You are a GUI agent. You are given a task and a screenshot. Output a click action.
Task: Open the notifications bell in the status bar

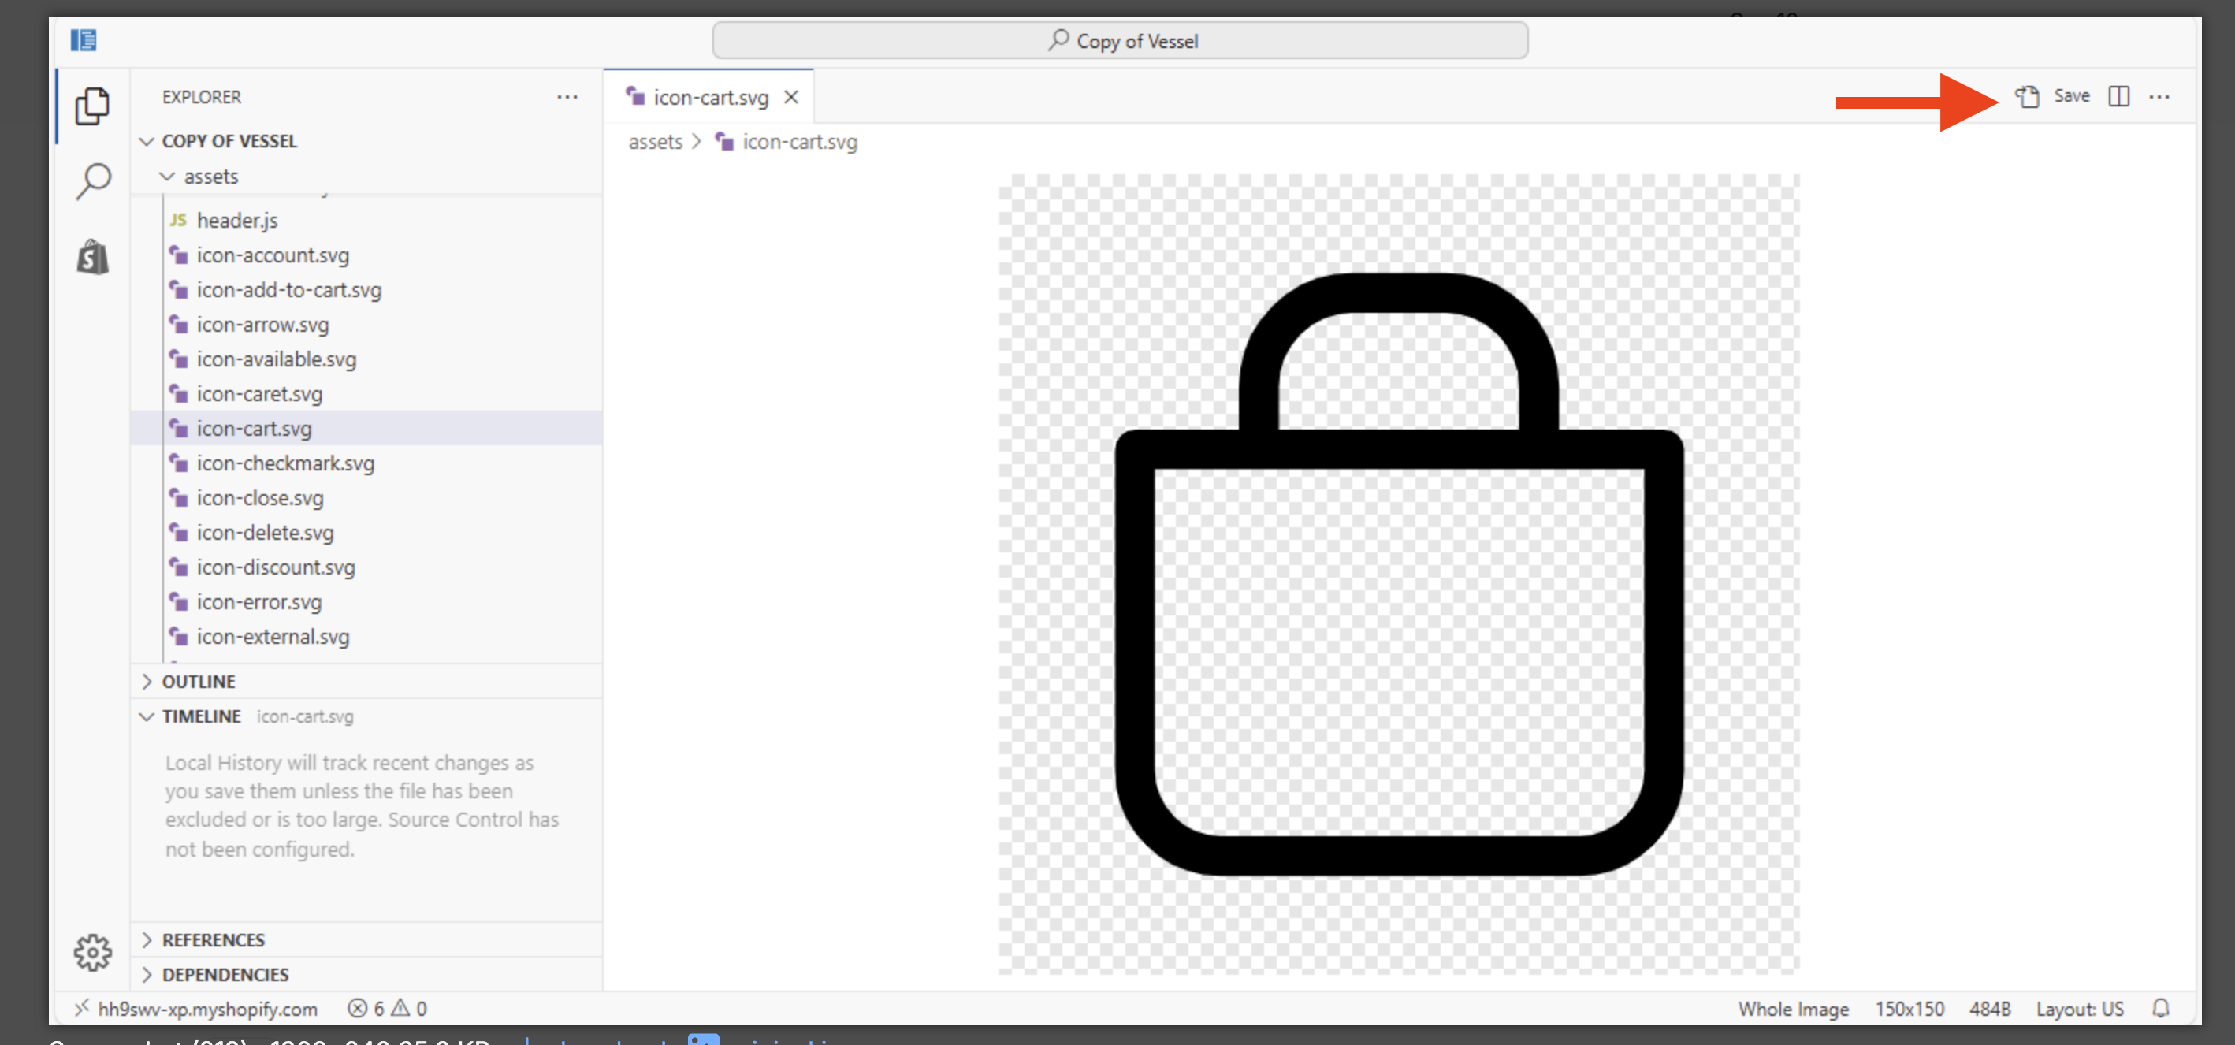pyautogui.click(x=2160, y=1008)
